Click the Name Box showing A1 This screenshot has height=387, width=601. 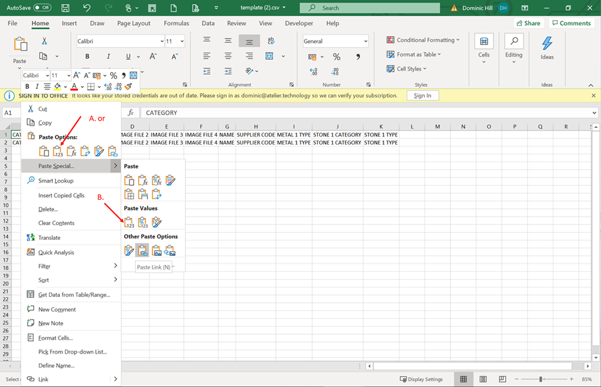[x=13, y=113]
